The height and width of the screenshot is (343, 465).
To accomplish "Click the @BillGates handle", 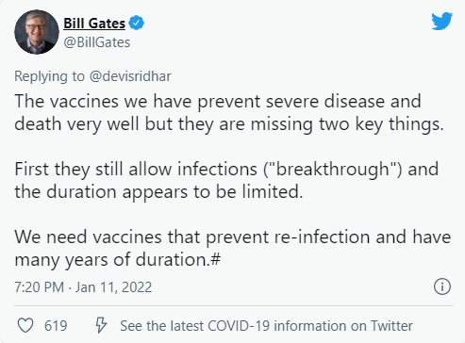I will click(97, 42).
